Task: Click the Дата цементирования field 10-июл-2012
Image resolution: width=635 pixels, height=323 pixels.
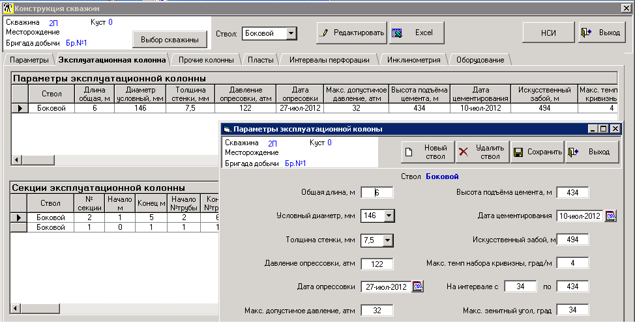Action: pos(580,216)
